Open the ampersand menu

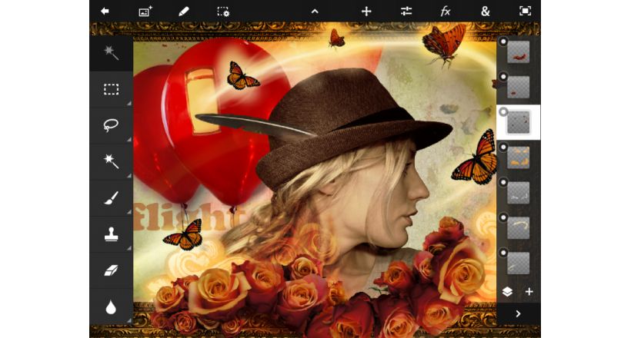(x=486, y=12)
